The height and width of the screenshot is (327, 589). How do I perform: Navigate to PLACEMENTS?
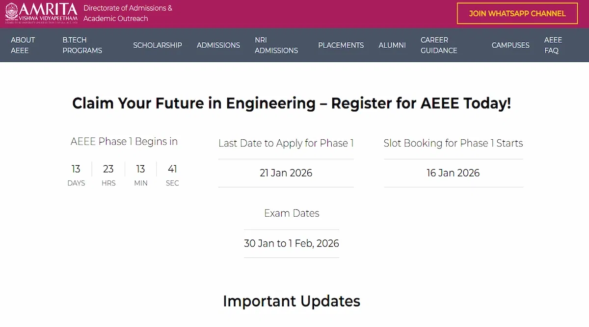click(x=341, y=45)
